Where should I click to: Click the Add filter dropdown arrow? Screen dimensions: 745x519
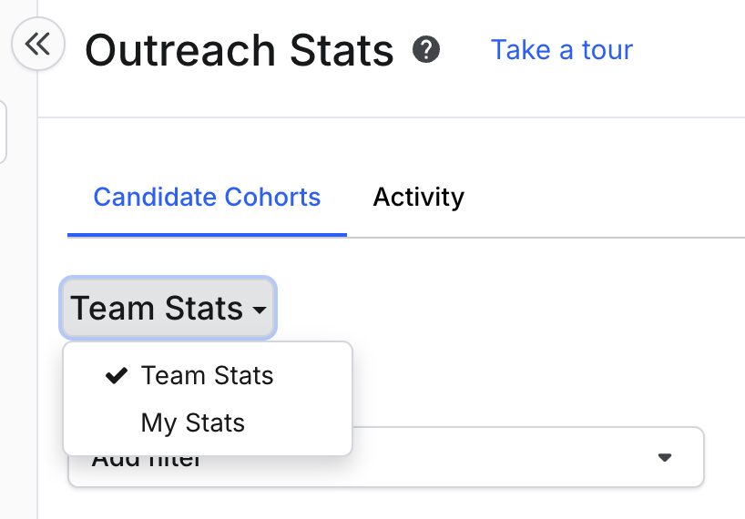tap(665, 457)
